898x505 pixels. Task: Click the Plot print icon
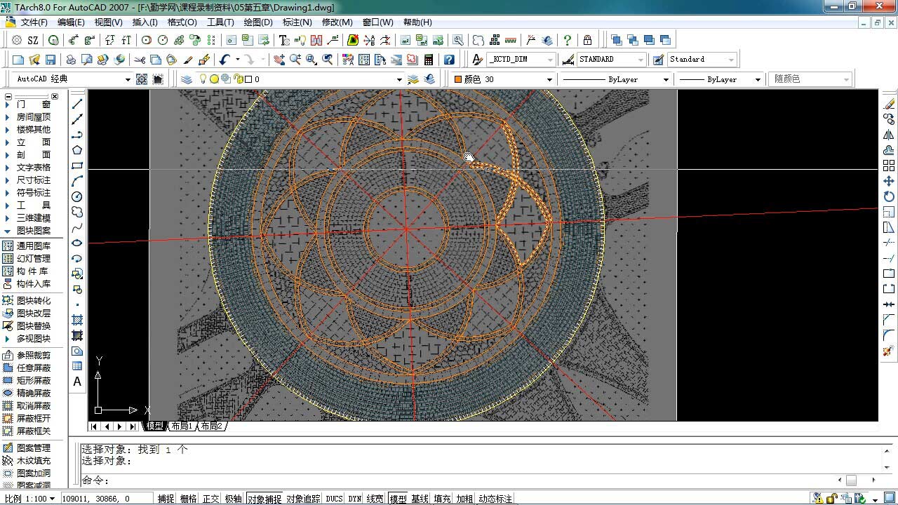coord(71,60)
